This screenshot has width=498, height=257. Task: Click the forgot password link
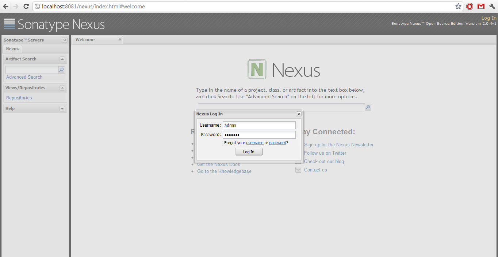(277, 143)
